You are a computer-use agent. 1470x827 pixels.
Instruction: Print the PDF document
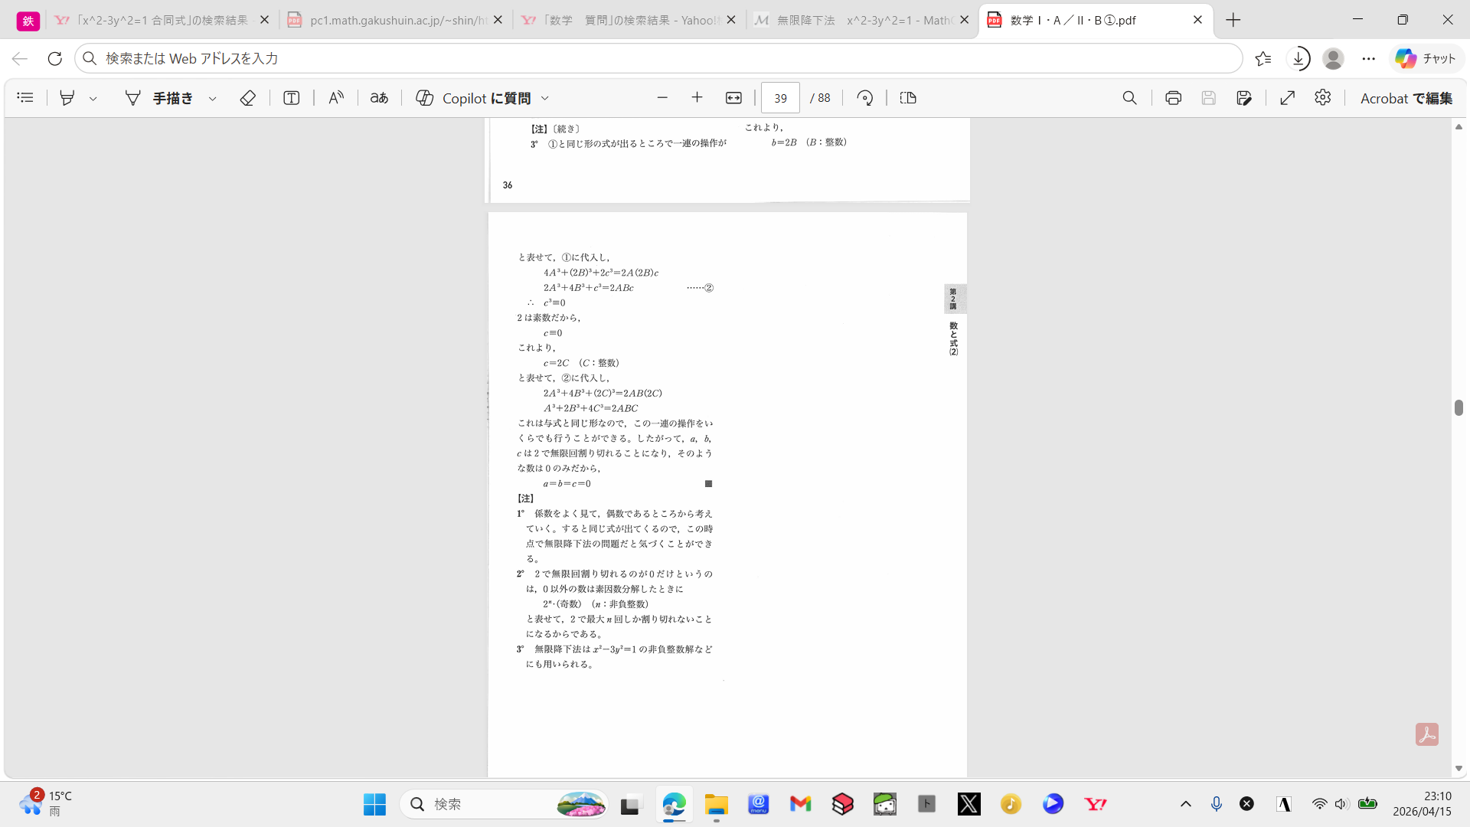click(x=1174, y=97)
